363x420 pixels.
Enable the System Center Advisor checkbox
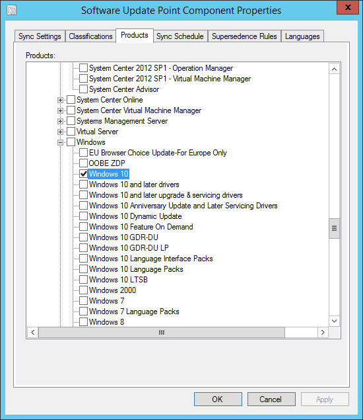tap(83, 89)
